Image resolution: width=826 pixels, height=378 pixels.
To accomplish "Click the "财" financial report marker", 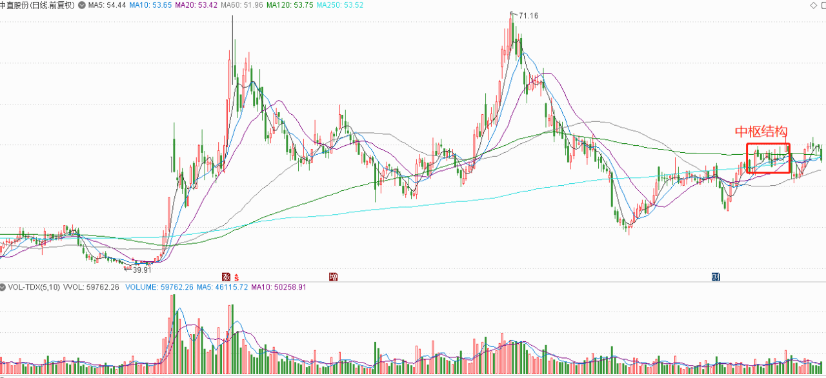I will [x=715, y=276].
